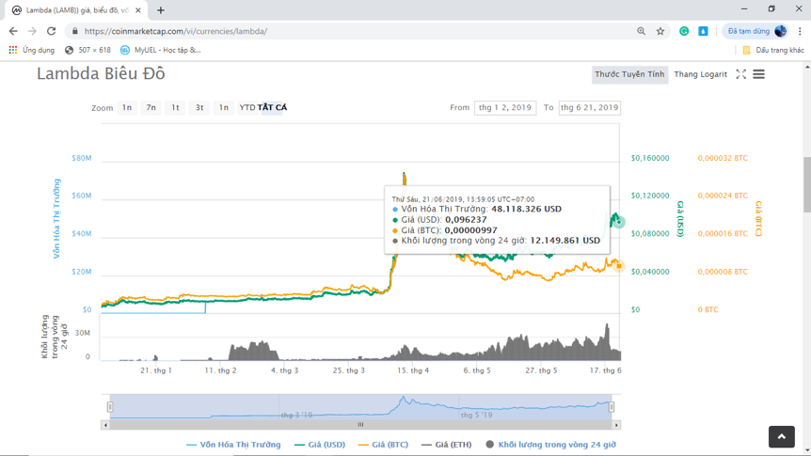The image size is (811, 456).
Task: Click the $0,120000 price axis label
Action: [650, 196]
